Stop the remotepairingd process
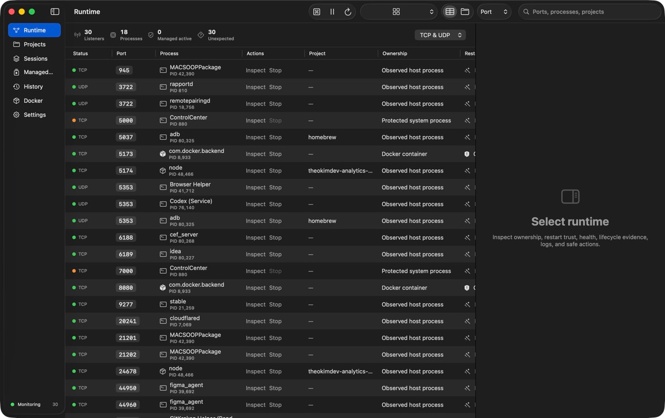Viewport: 665px width, 418px height. click(276, 104)
